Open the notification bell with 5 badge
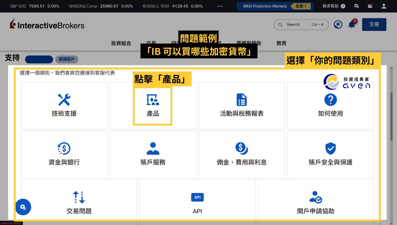Viewport: 397px width, 225px height. (352, 24)
